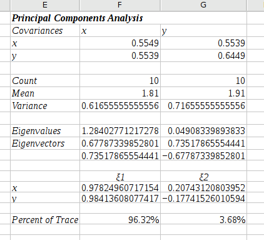
Task: Click the x-x covariance value 0.5549
Action: click(120, 43)
